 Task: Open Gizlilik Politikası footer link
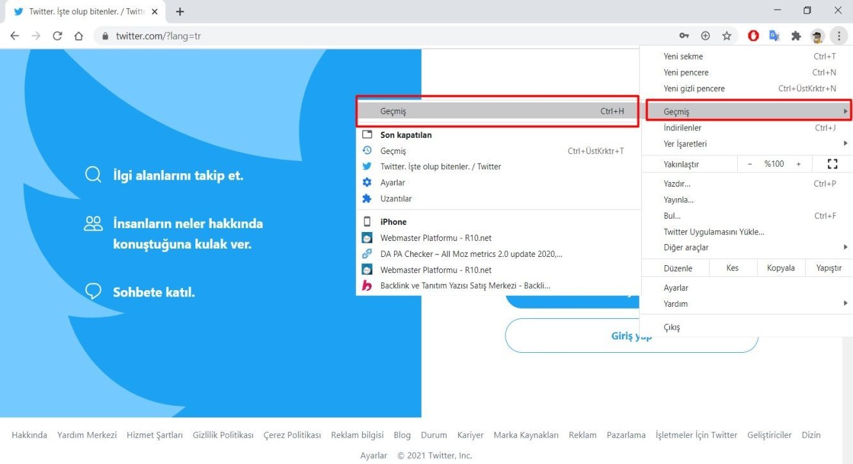[x=223, y=435]
